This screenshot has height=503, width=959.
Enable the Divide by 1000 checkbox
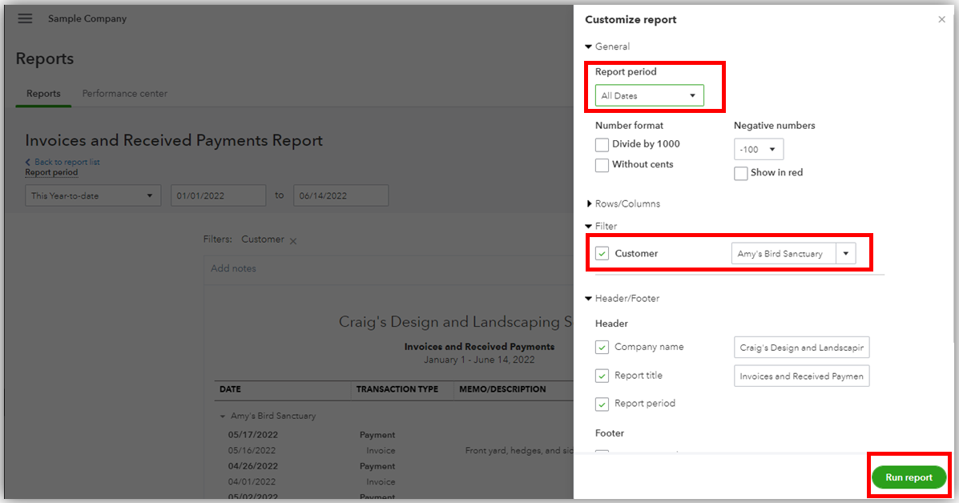tap(602, 144)
